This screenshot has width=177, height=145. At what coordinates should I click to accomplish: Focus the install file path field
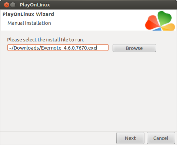coord(58,48)
